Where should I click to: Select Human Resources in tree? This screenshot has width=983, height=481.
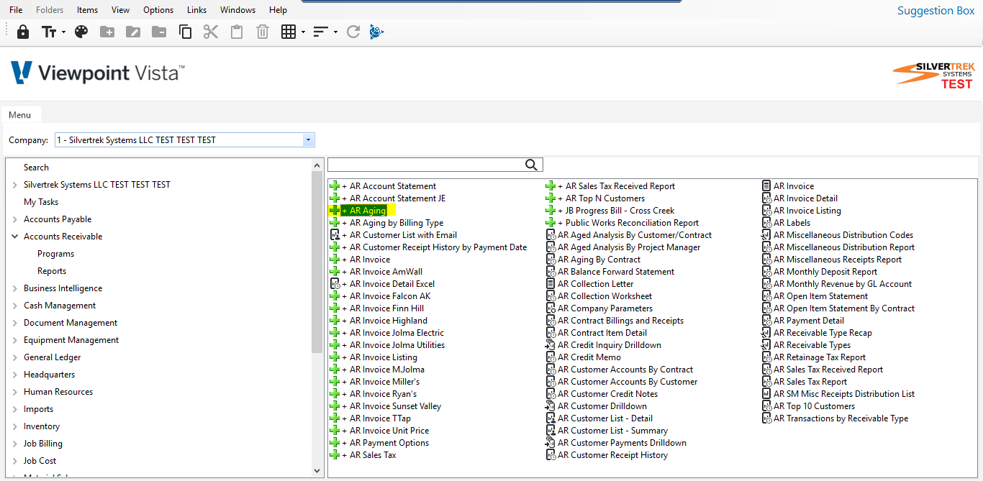[x=58, y=392]
